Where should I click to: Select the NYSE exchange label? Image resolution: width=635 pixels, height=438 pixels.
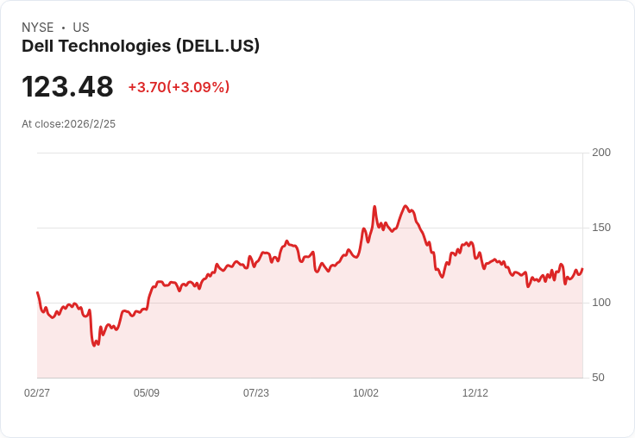click(38, 28)
